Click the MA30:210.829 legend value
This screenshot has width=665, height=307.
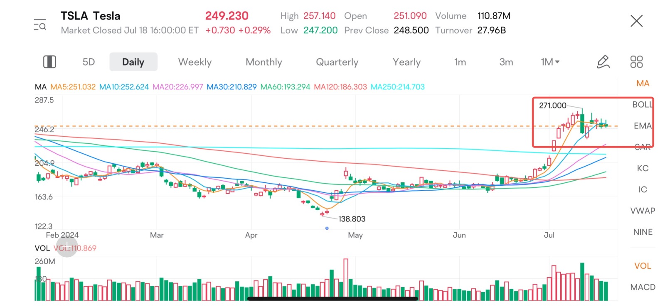[x=232, y=87]
